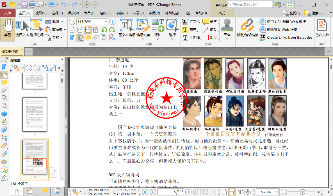This screenshot has height=196, width=333.
Task: Shrink thumbnails in the thumbnail panel
Action: pos(37,68)
